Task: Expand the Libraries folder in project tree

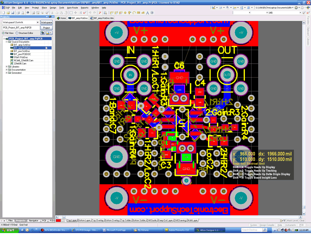Action: pyautogui.click(x=7, y=66)
